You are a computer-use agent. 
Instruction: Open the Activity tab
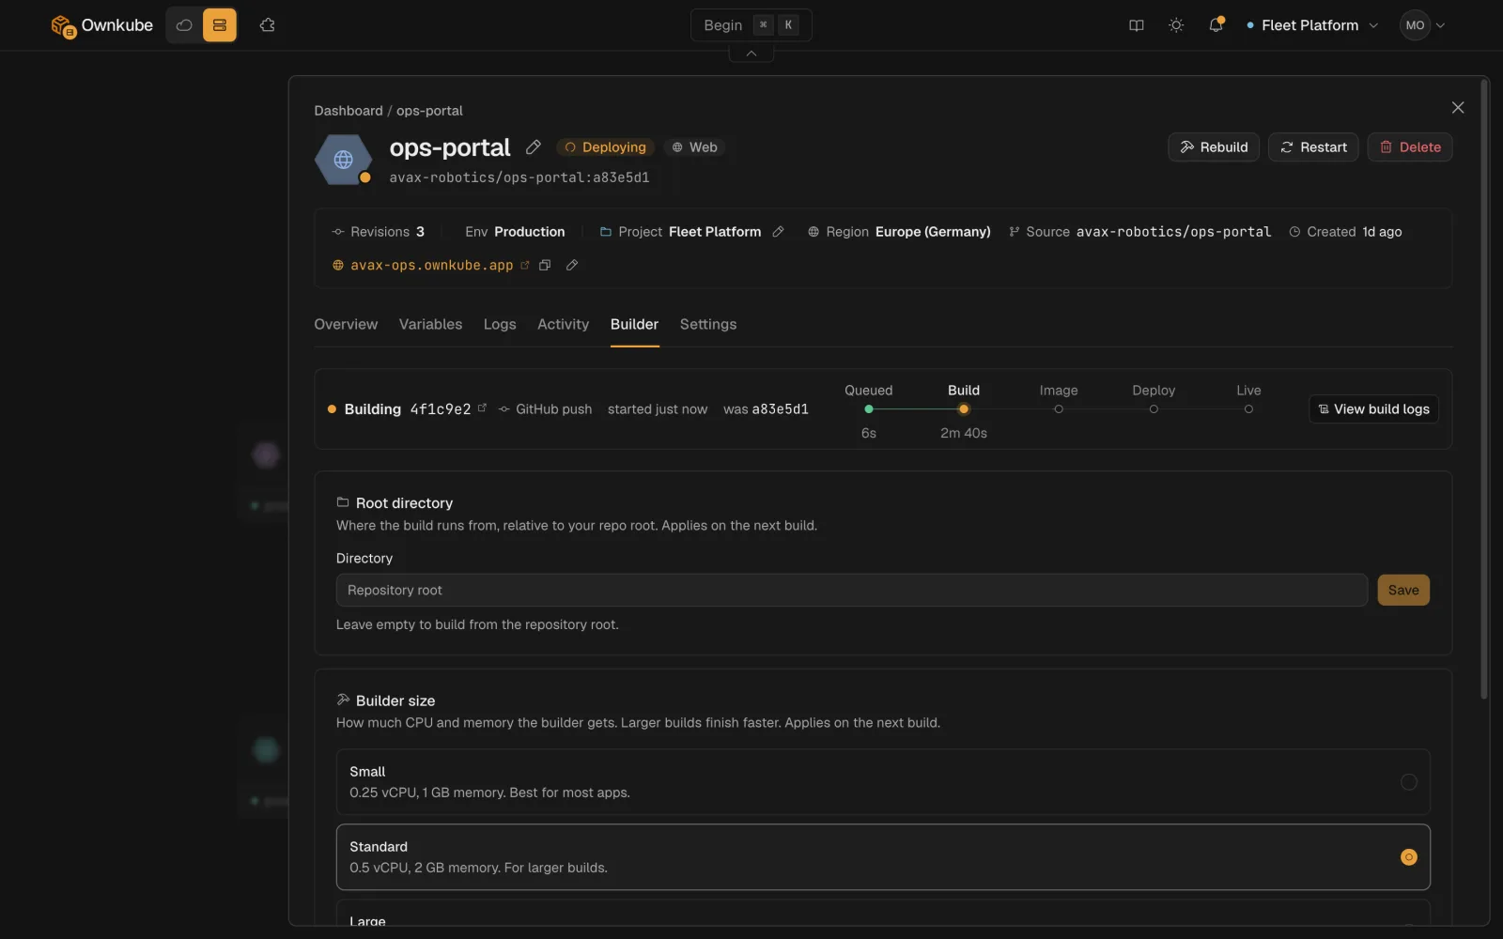[563, 324]
